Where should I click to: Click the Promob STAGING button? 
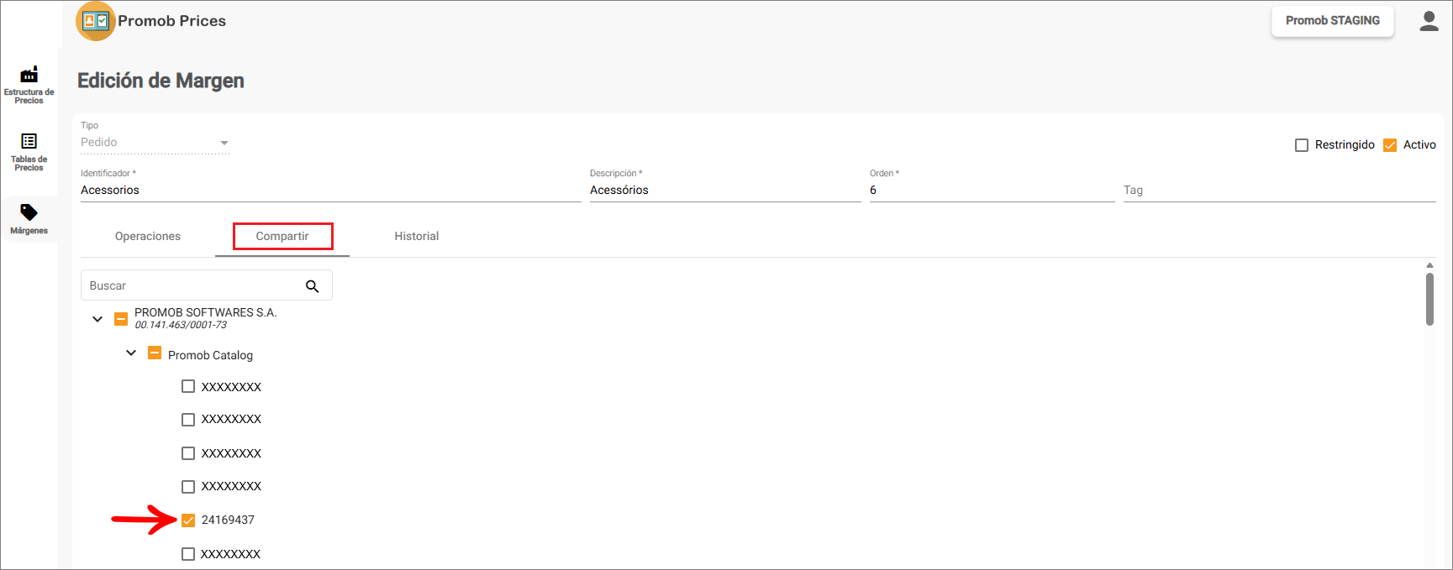pyautogui.click(x=1333, y=21)
